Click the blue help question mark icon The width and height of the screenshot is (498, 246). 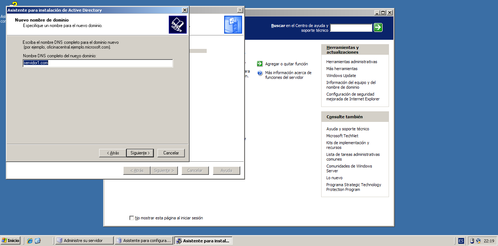260,73
